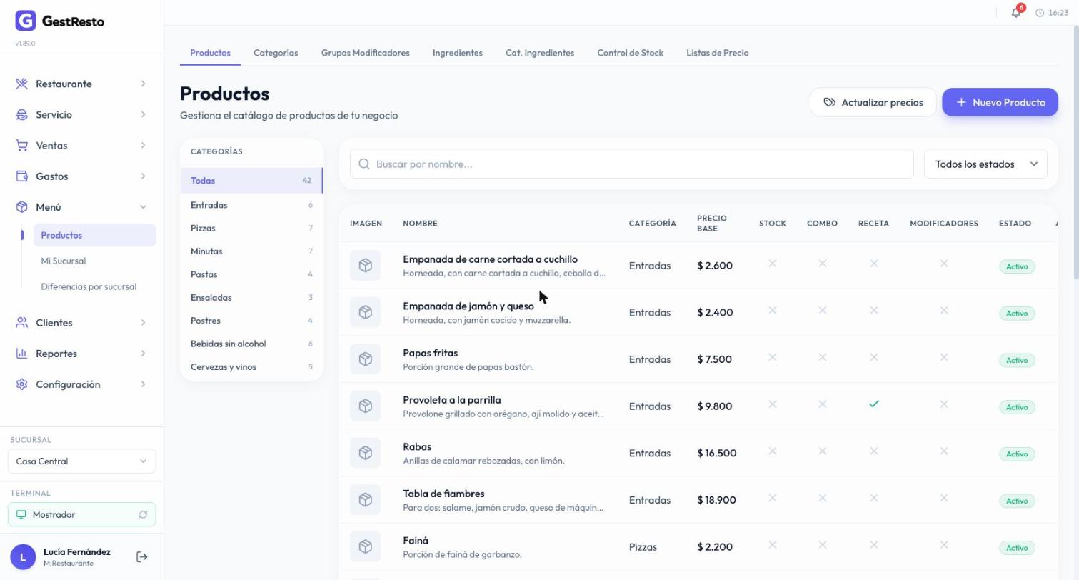Viewport: 1079px width, 580px height.
Task: Switch to the Categorías tab
Action: [x=276, y=53]
